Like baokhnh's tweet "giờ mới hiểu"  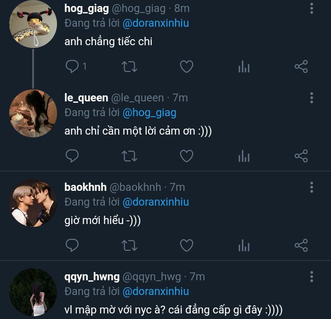click(186, 245)
